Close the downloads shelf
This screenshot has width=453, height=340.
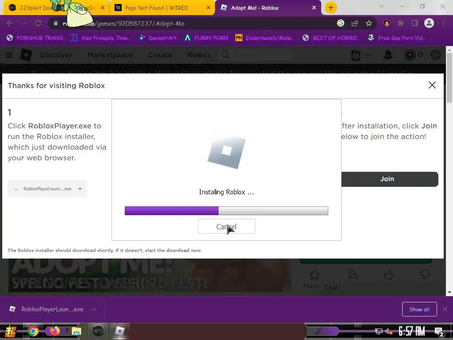[445, 309]
